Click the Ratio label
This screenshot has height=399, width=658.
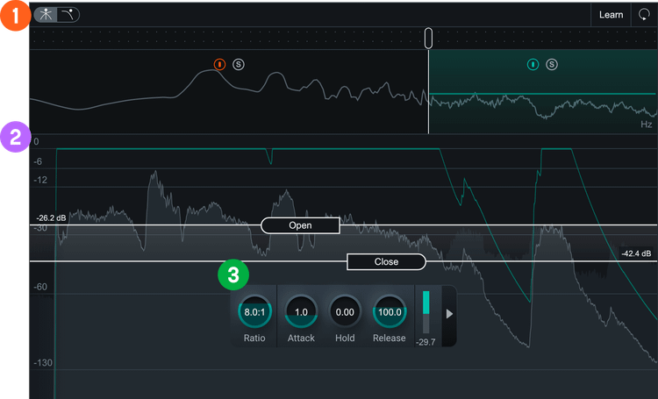254,338
